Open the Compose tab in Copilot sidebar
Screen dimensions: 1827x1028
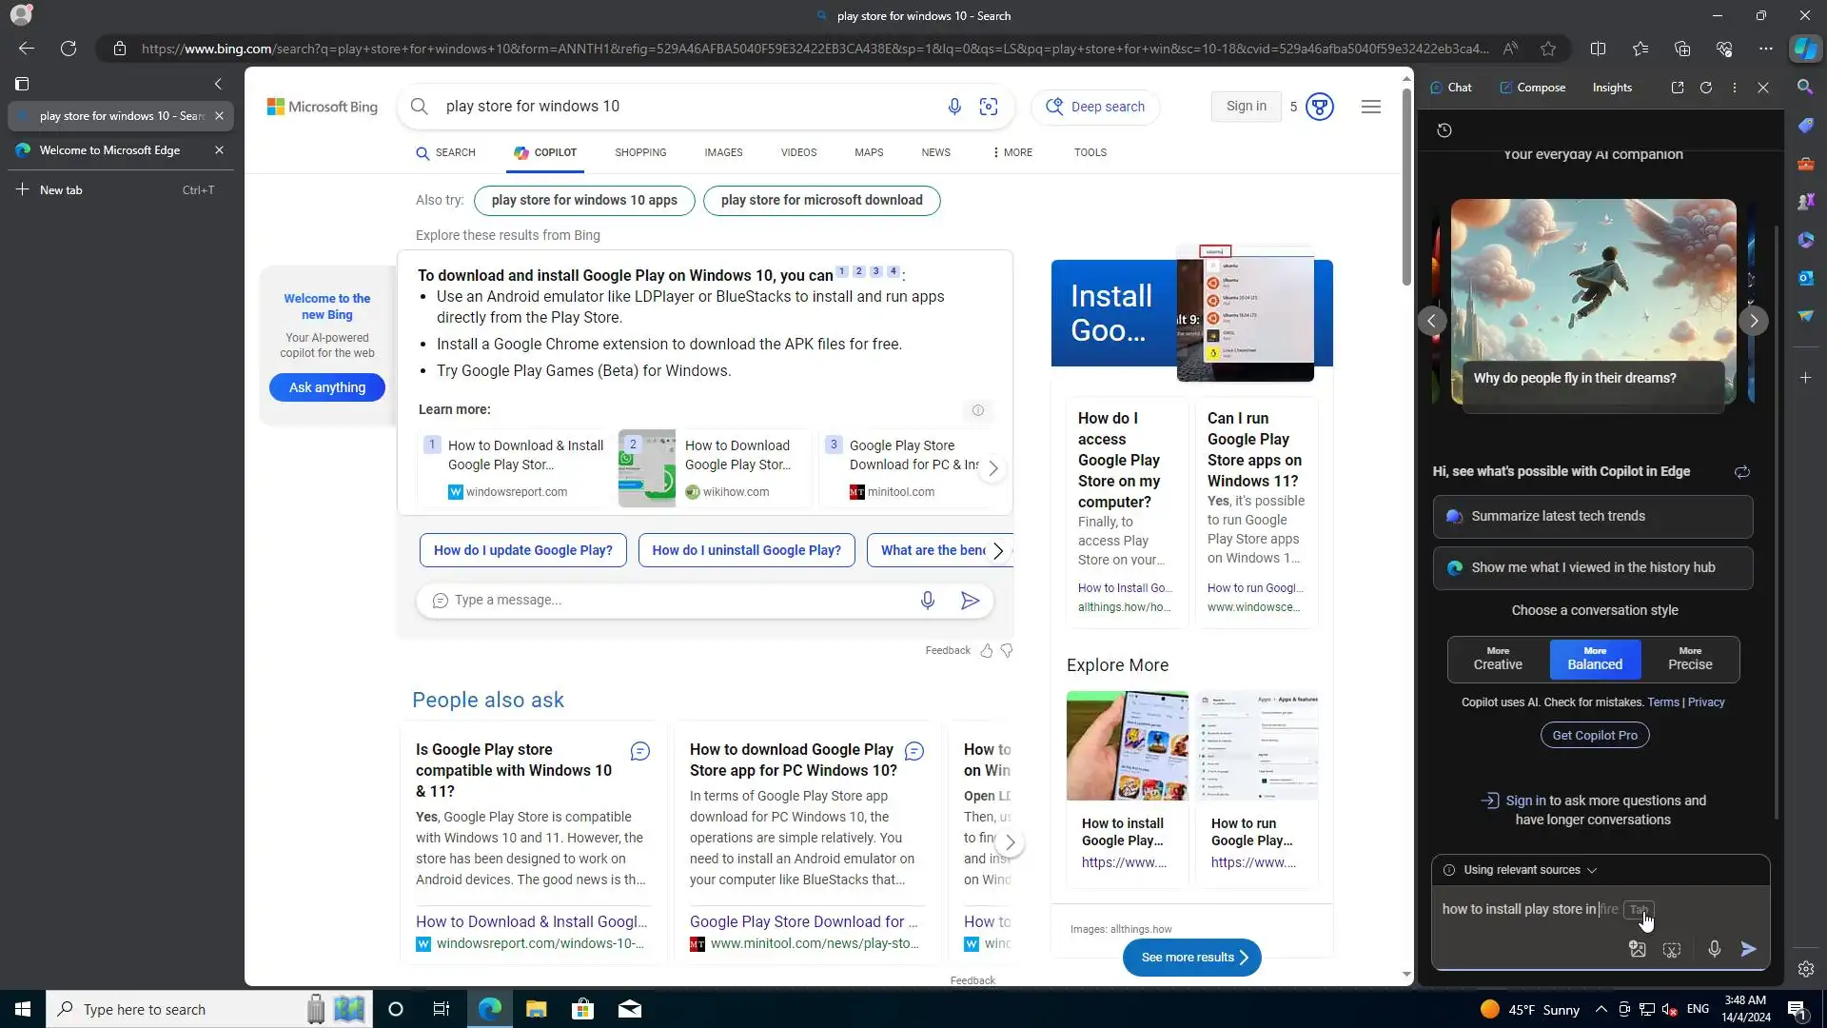(1532, 88)
